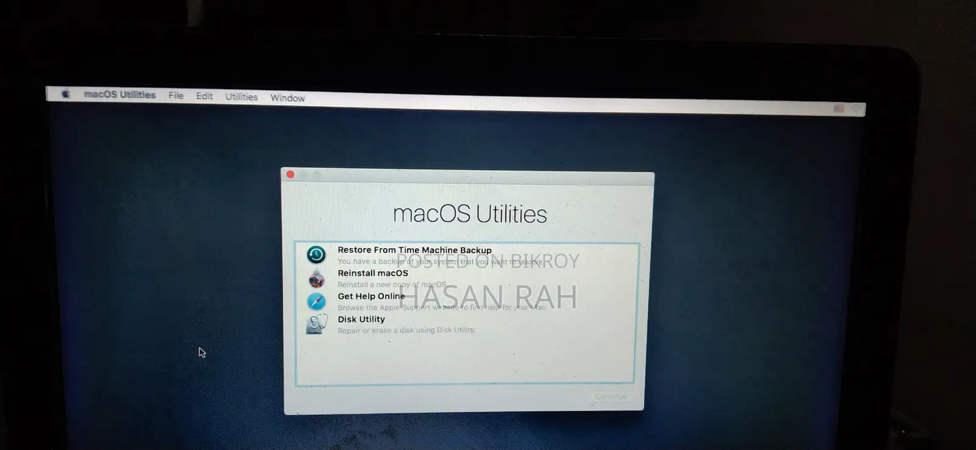The image size is (976, 450).
Task: Click 'Browse the Apple Support website' description
Action: (443, 307)
